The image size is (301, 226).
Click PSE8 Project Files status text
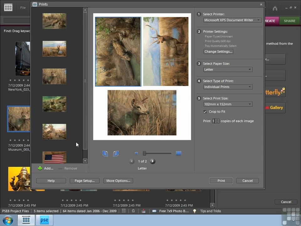coord(15,211)
